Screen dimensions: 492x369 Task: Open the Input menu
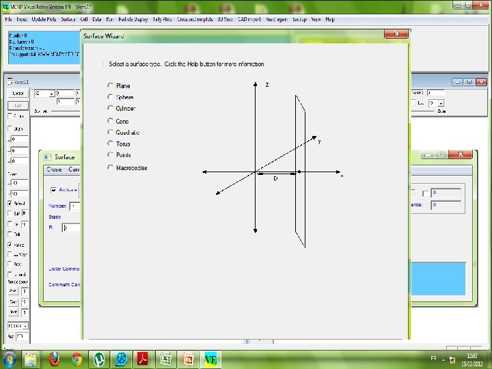pyautogui.click(x=22, y=19)
